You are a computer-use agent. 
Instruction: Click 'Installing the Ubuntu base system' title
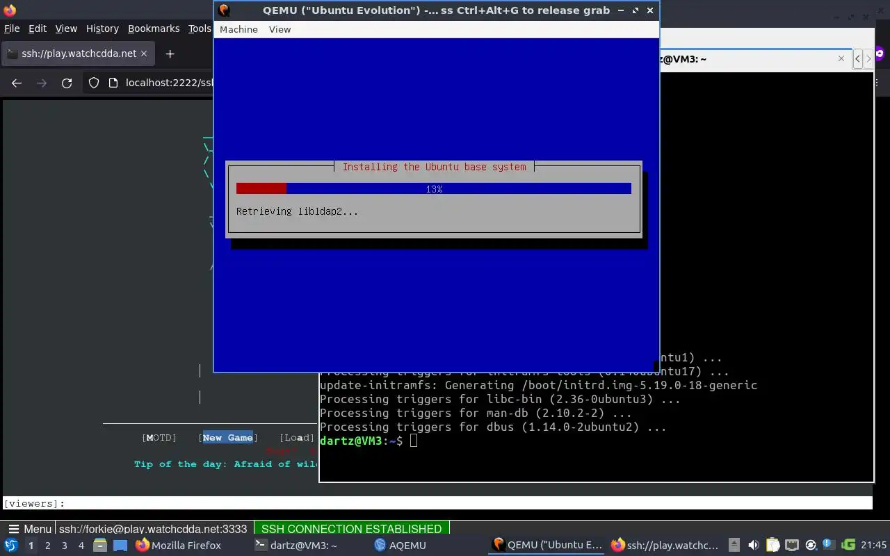(x=434, y=167)
